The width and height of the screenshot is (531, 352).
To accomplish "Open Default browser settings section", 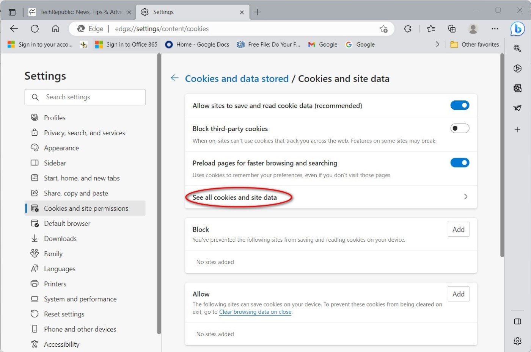I will (x=85, y=224).
